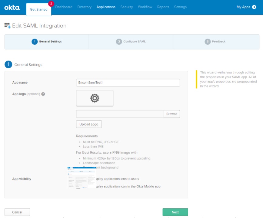Click the App logo help question mark

point(43,94)
